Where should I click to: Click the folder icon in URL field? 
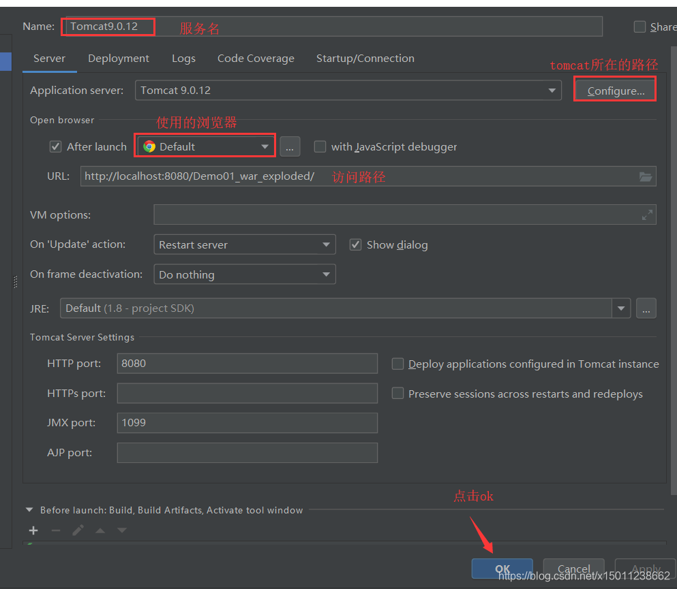click(646, 177)
